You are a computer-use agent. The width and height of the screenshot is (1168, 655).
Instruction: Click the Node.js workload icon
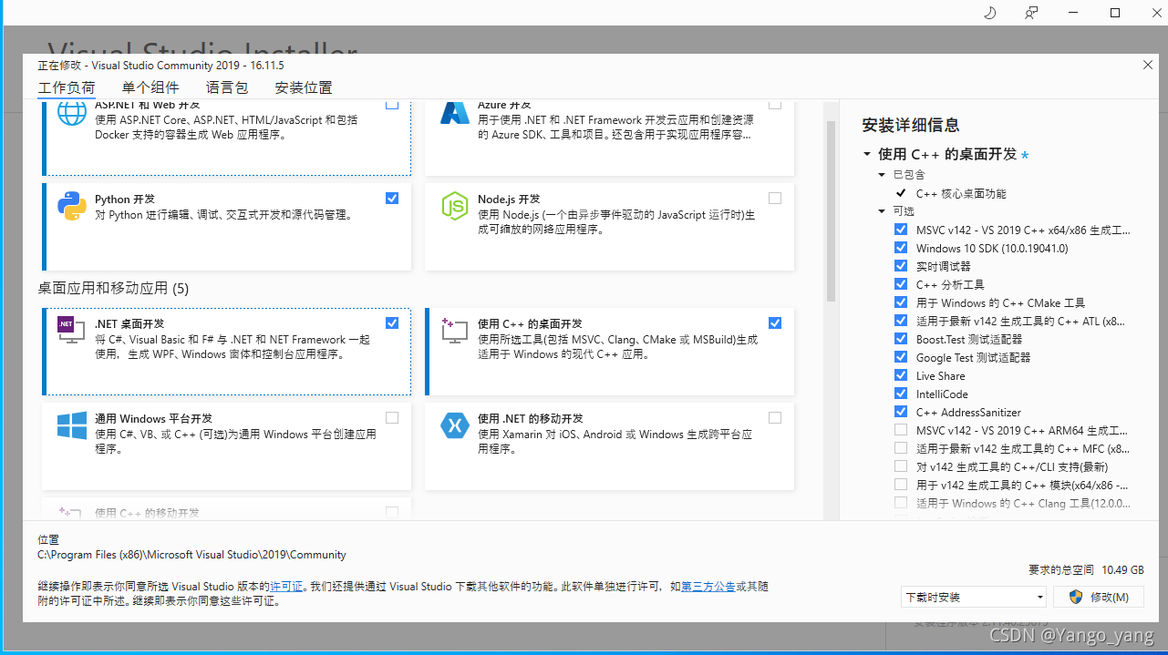[x=455, y=207]
